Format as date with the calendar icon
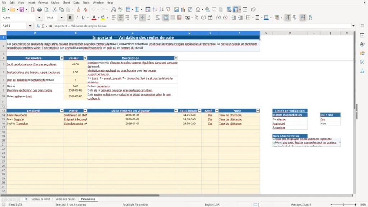Viewport: 368px width, 207px height. point(210,18)
